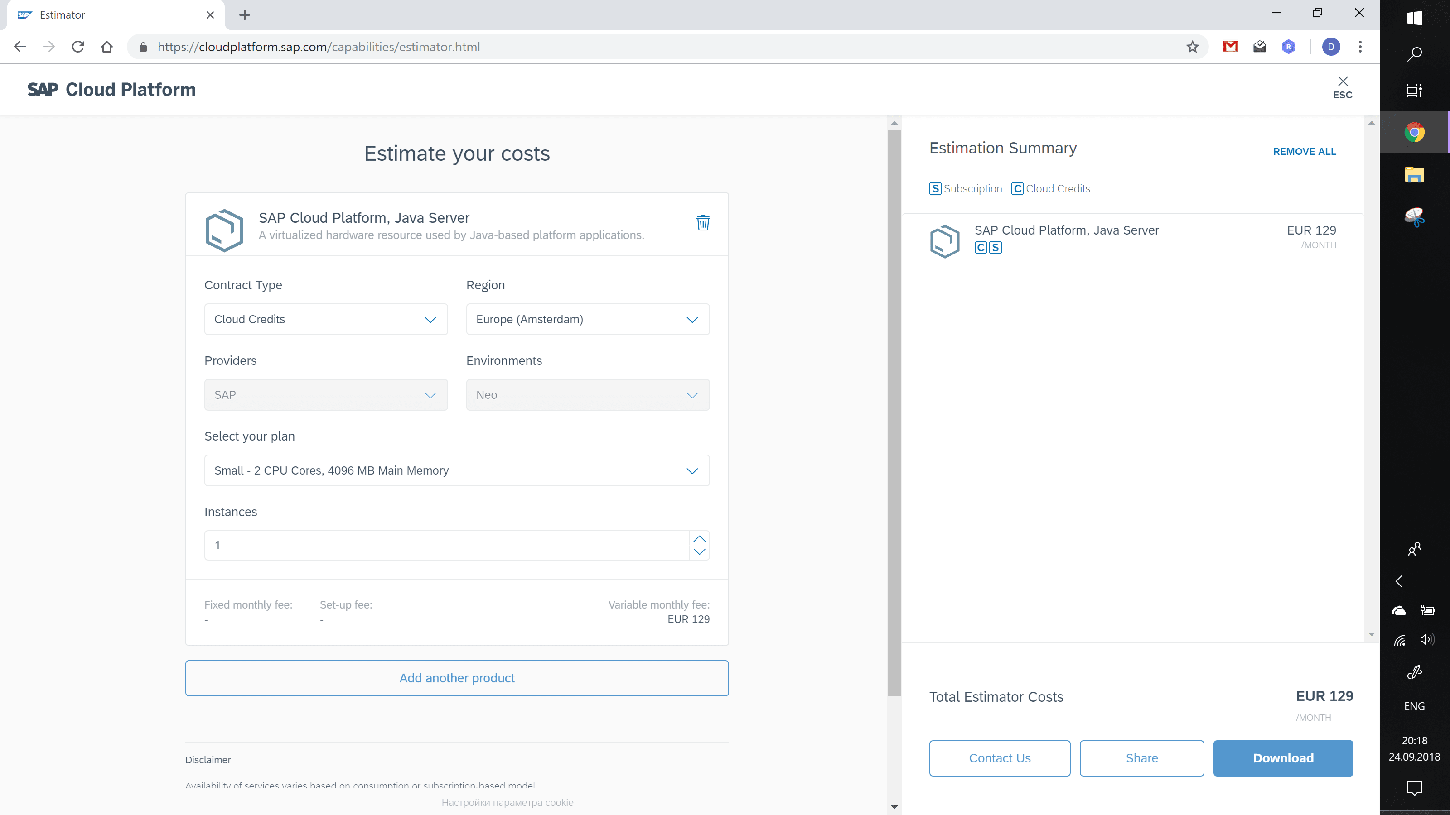Open a new browser tab

[x=244, y=15]
